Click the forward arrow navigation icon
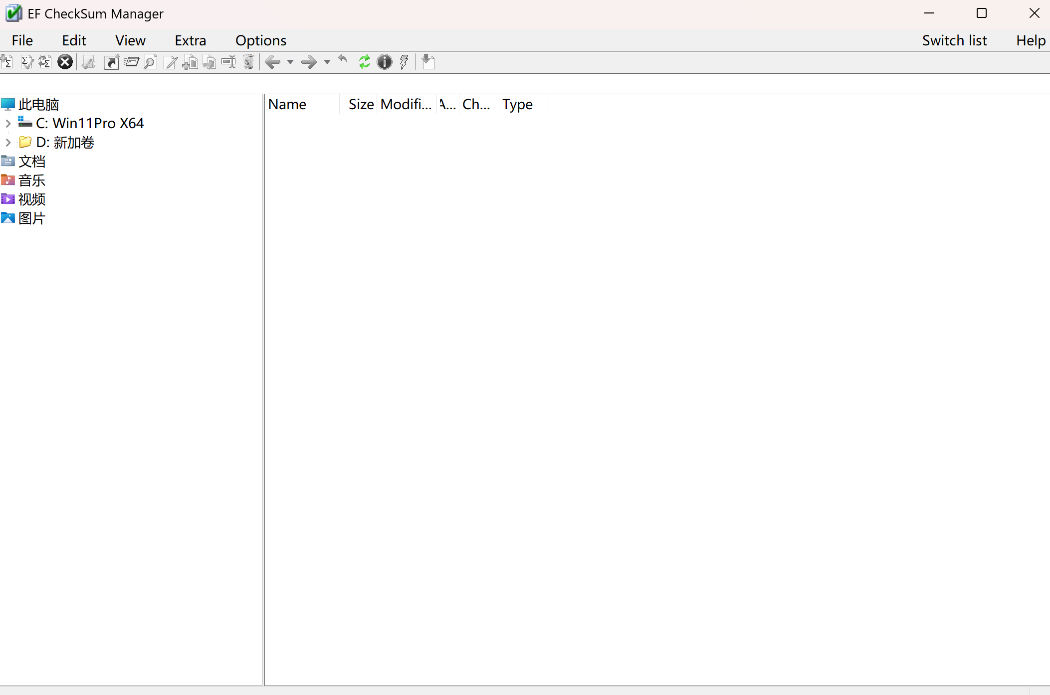This screenshot has width=1050, height=695. 309,62
